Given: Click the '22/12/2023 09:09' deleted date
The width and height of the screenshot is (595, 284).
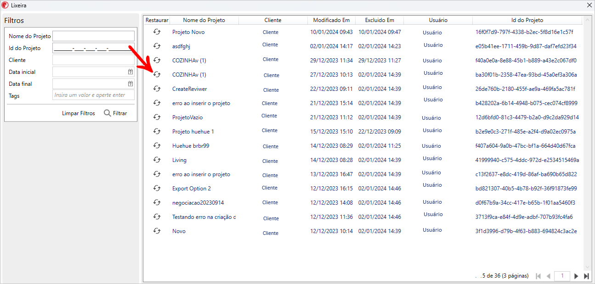Looking at the screenshot, I should pos(380,132).
